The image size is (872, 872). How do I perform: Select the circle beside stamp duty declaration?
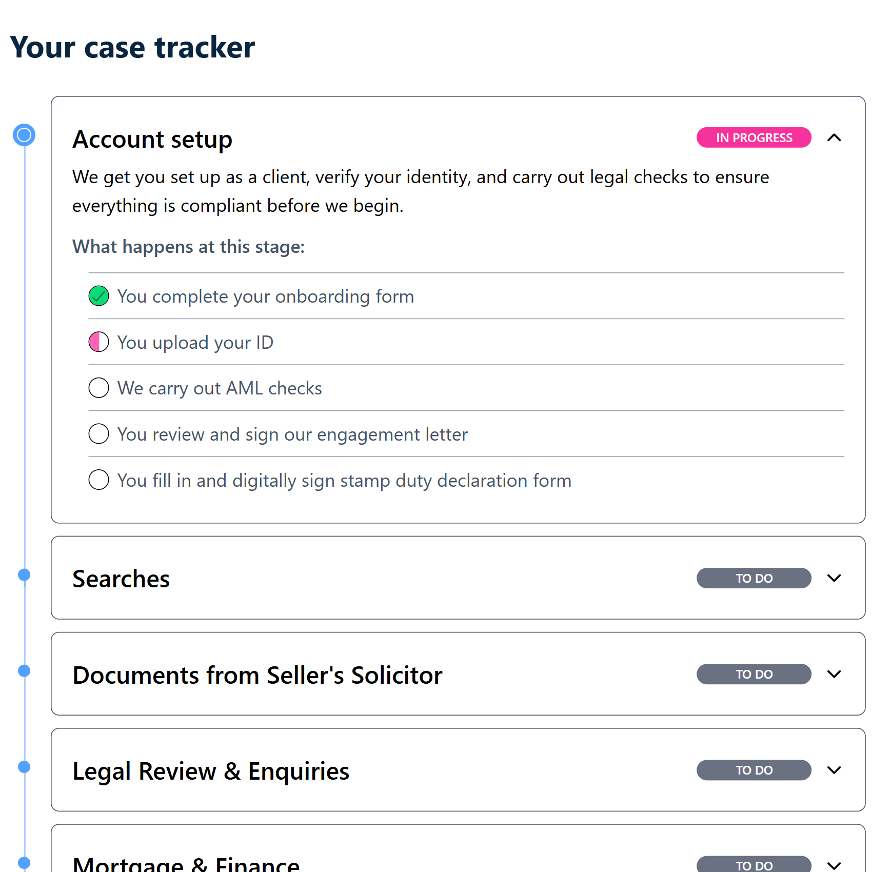click(98, 480)
